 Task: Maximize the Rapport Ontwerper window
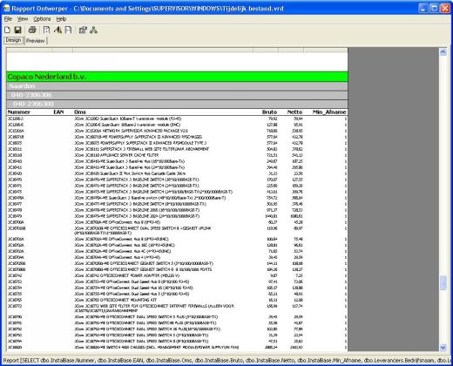[x=434, y=8]
